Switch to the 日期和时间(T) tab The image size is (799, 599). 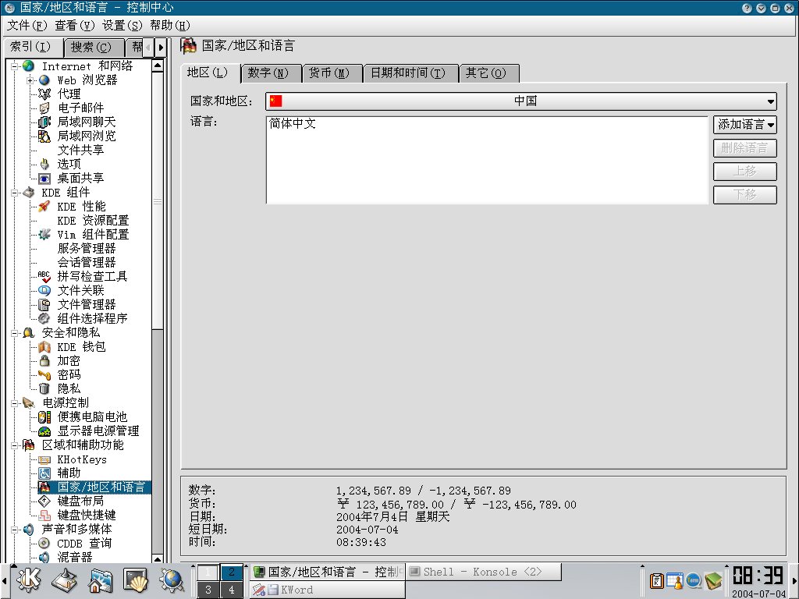coord(410,73)
